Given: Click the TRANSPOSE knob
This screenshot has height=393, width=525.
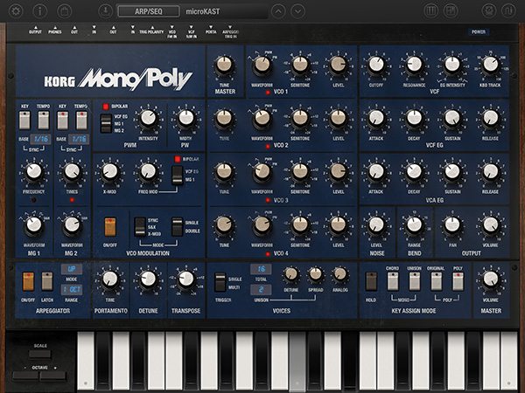Looking at the screenshot, I should [x=185, y=279].
